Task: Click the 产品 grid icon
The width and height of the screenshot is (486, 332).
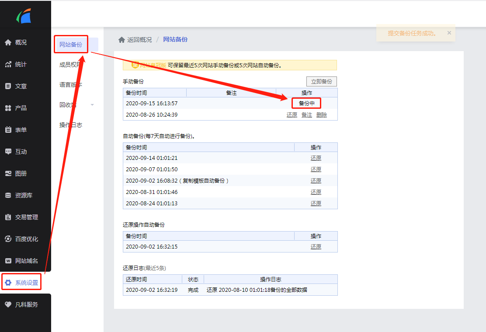Action: click(8, 108)
